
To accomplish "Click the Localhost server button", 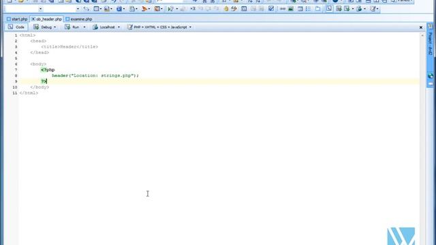I will (104, 27).
